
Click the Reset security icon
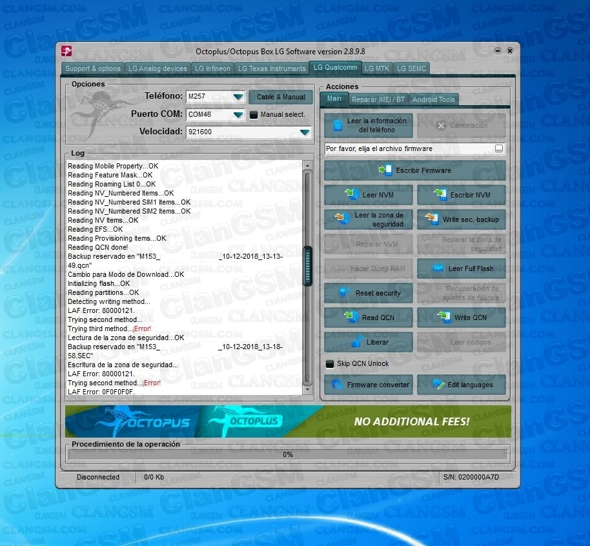342,292
